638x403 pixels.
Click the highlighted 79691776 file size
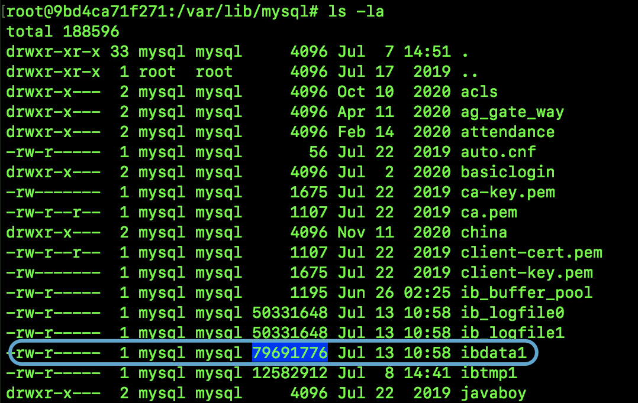pos(290,353)
